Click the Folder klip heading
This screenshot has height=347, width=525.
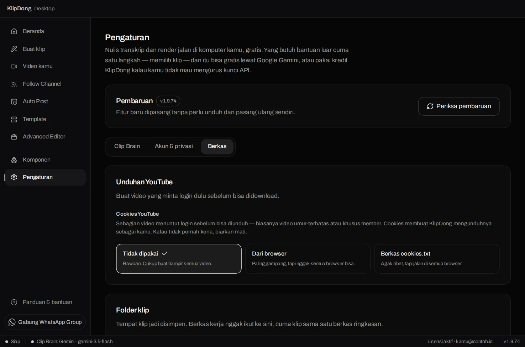(132, 310)
